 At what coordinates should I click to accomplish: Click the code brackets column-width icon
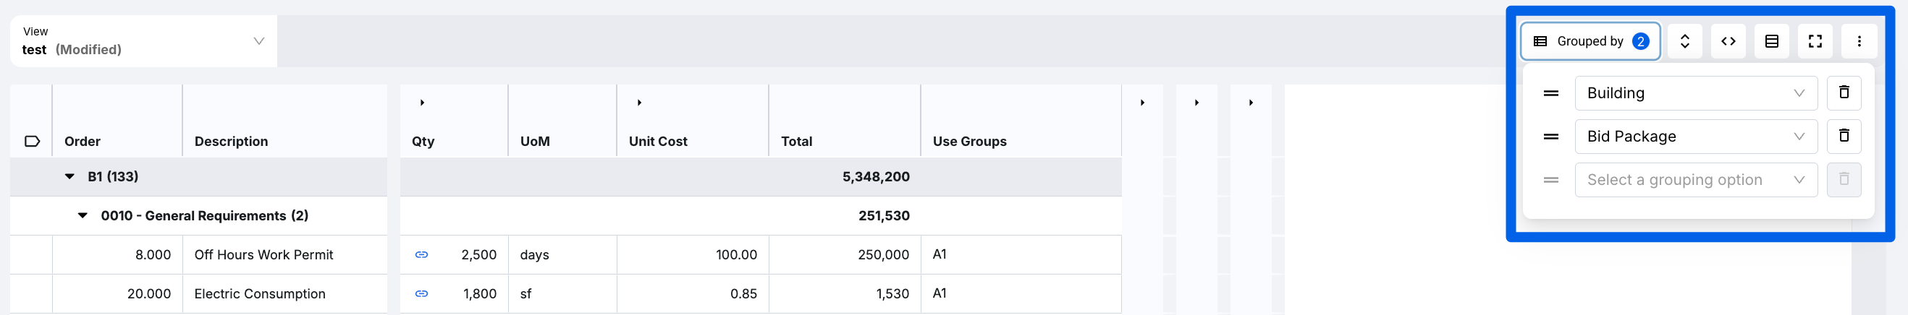1728,41
